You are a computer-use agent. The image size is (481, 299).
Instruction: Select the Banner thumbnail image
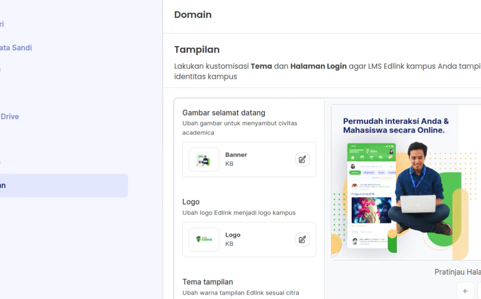tap(203, 159)
